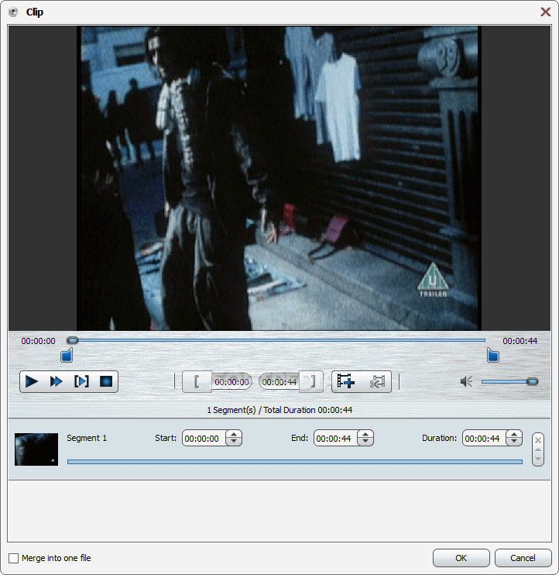Click the Segment 1 label

pyautogui.click(x=87, y=438)
